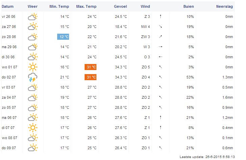Image resolution: width=246 pixels, height=160 pixels.
Task: Click the Laatste update timestamp text
Action: (207, 157)
